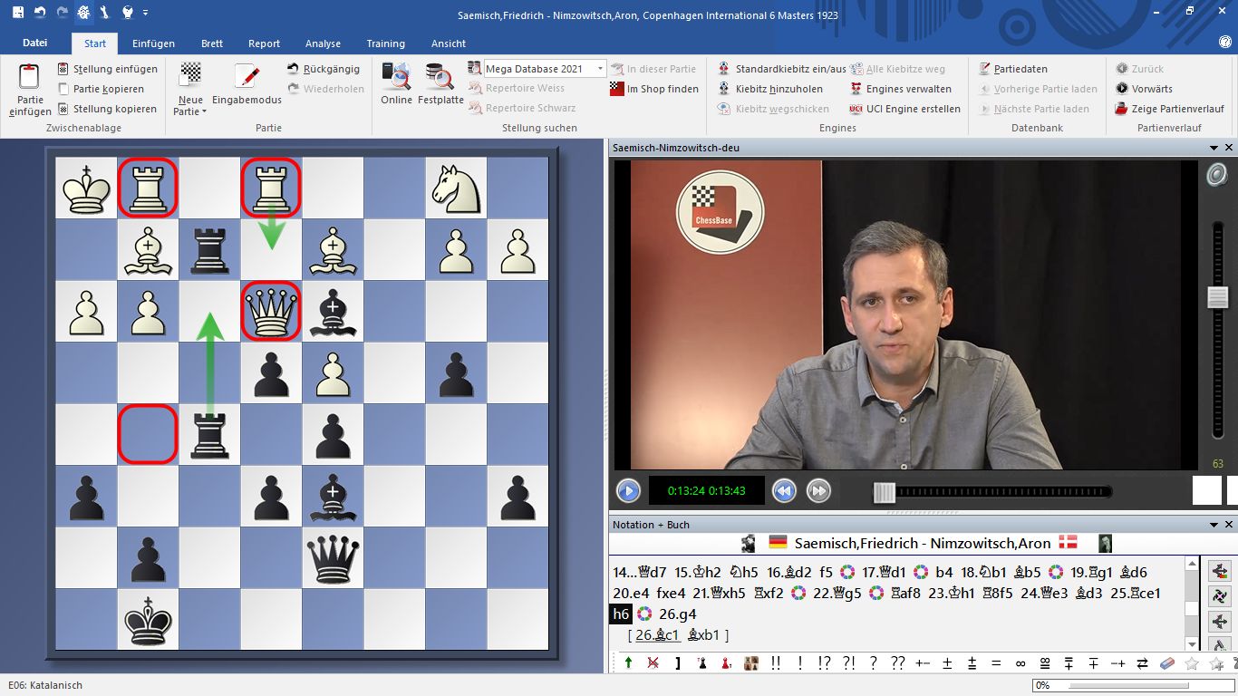Open the Eingabemodus pencil tool
Image resolution: width=1238 pixels, height=696 pixels.
[x=247, y=78]
